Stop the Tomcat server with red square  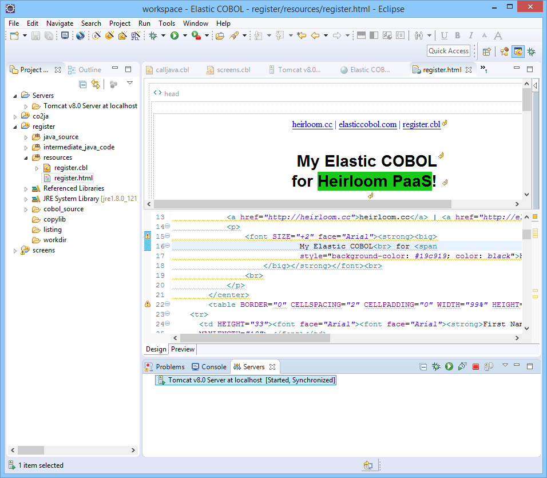click(475, 367)
